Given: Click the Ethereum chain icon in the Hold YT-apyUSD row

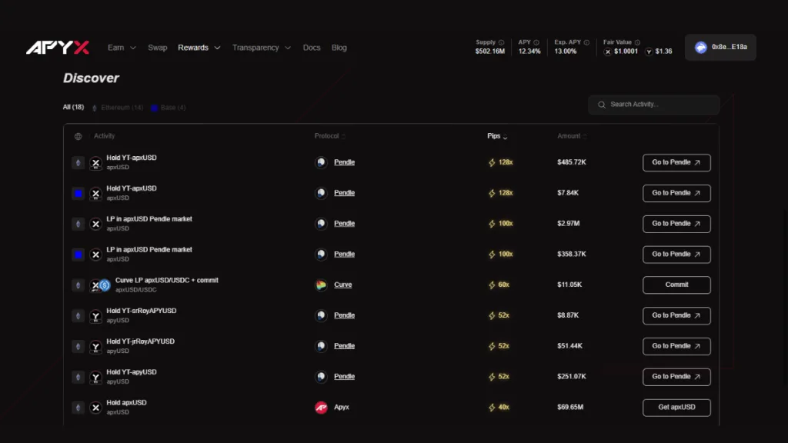Looking at the screenshot, I should (x=78, y=377).
